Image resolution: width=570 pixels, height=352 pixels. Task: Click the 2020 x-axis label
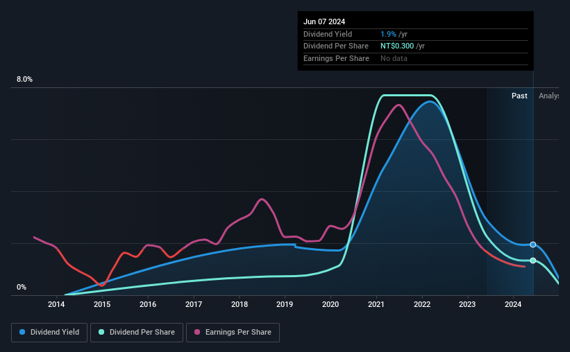[x=330, y=304]
